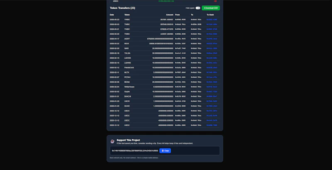Image resolution: width=332 pixels, height=170 pixels.
Task: Select To address in the SOAR row
Action: pyautogui.click(x=196, y=106)
